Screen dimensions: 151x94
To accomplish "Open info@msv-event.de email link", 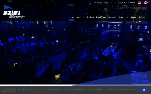I will 104,3.
